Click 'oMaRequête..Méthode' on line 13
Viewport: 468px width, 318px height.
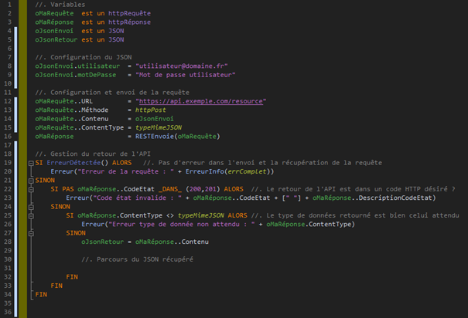coord(72,110)
